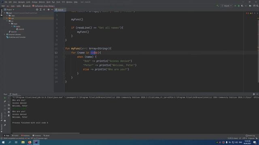Click the print icon in Run panel

point(9,112)
